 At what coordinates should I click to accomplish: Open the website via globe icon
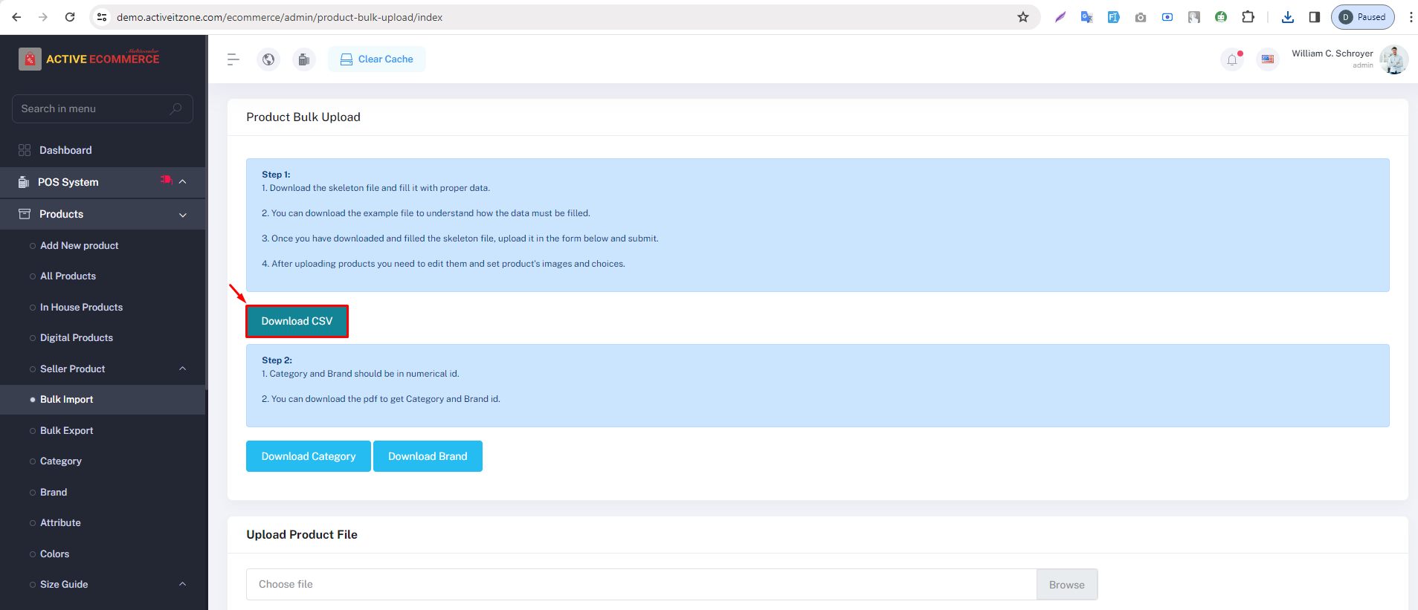(x=268, y=59)
